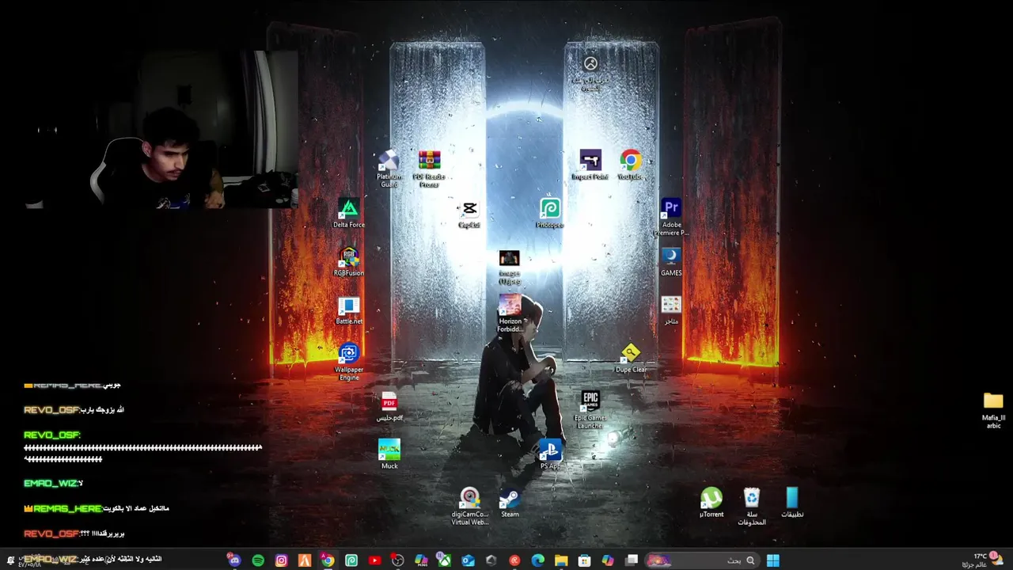Select the CapCut desktop shortcut
The height and width of the screenshot is (570, 1013).
pyautogui.click(x=469, y=214)
